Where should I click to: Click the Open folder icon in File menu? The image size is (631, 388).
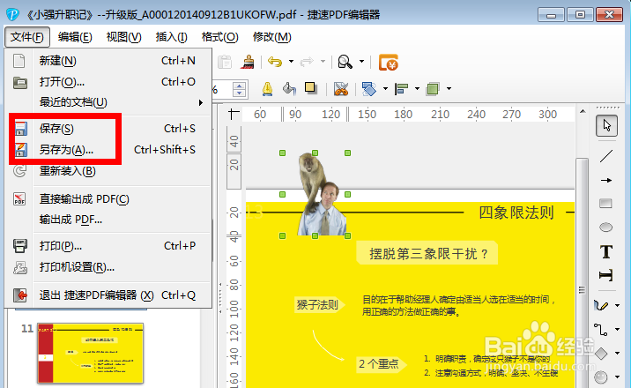point(19,83)
